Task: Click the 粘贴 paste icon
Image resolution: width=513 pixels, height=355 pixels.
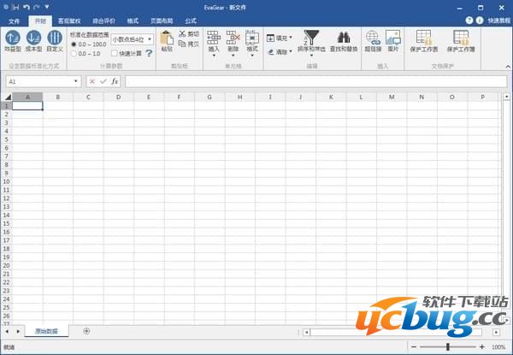Action: (166, 38)
